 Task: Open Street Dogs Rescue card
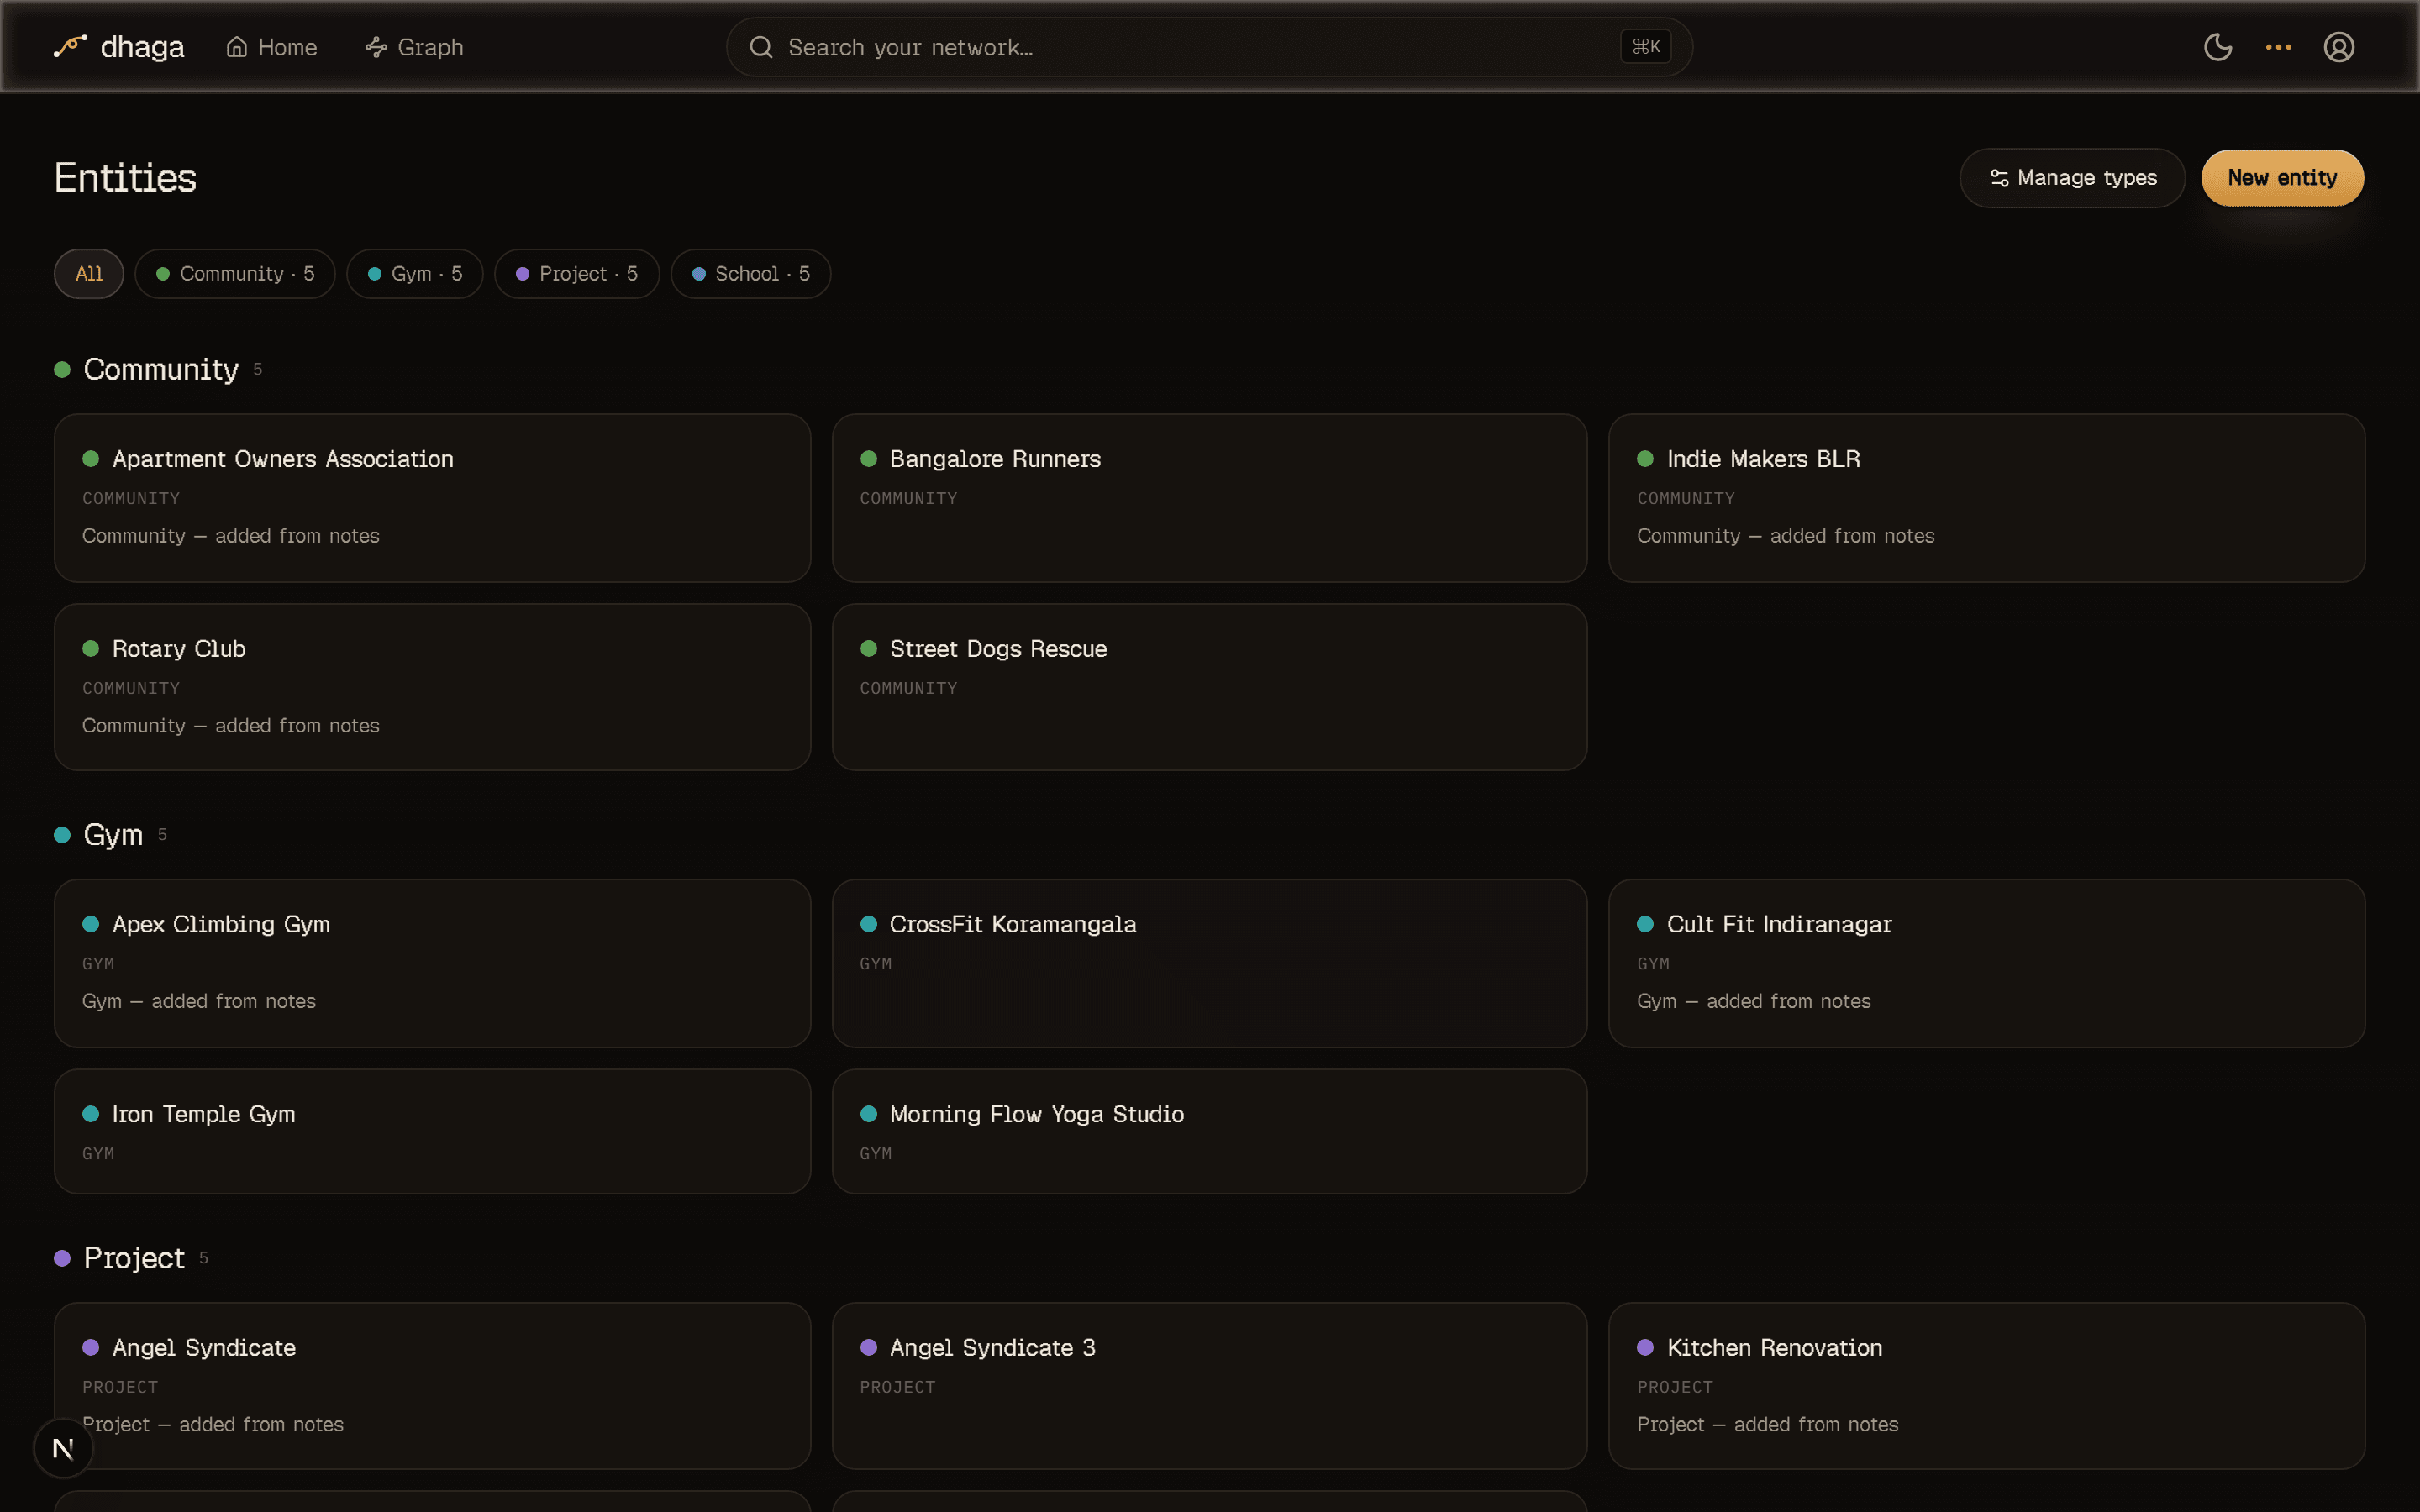[x=1209, y=687]
